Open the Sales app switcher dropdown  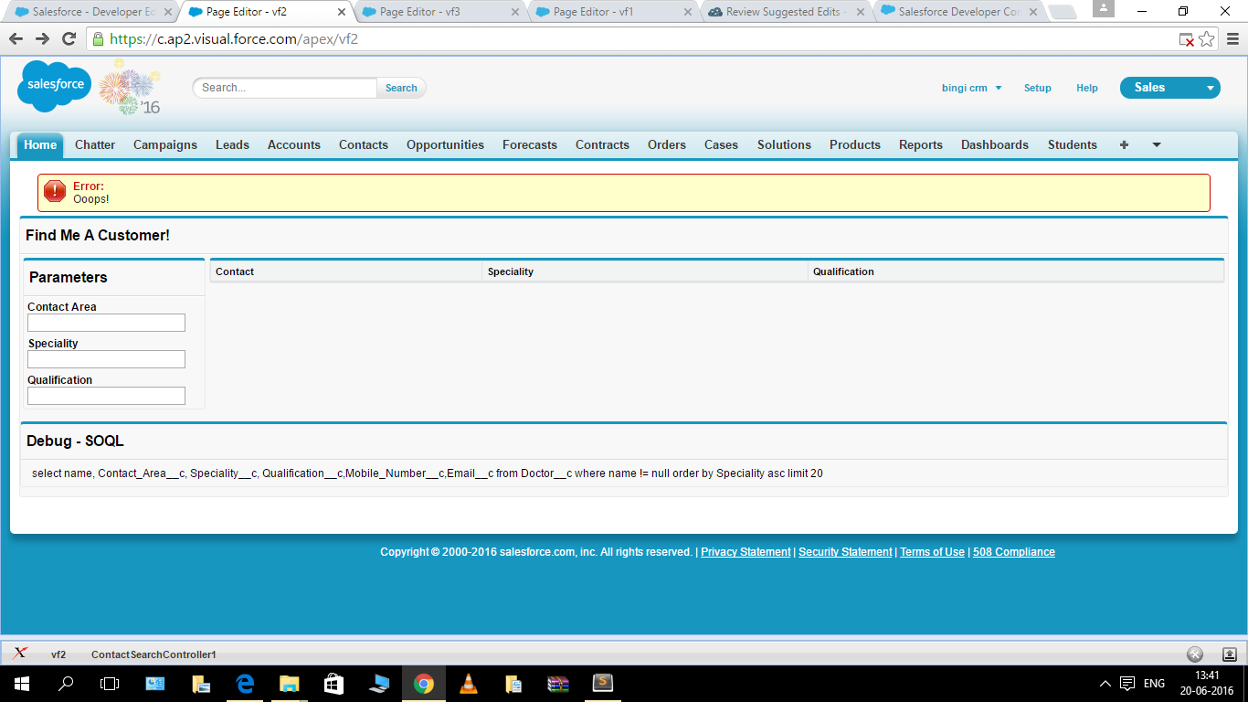(x=1170, y=88)
